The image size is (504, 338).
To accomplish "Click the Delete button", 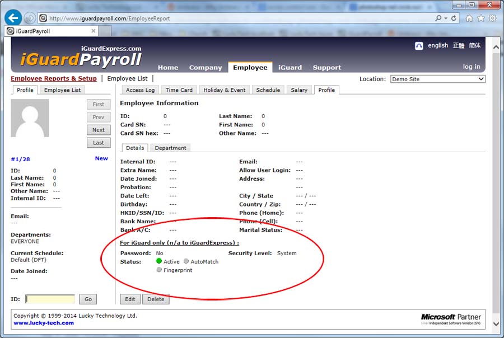I will (156, 299).
